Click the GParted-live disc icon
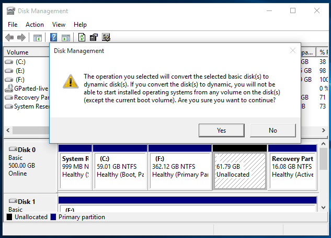 9,88
